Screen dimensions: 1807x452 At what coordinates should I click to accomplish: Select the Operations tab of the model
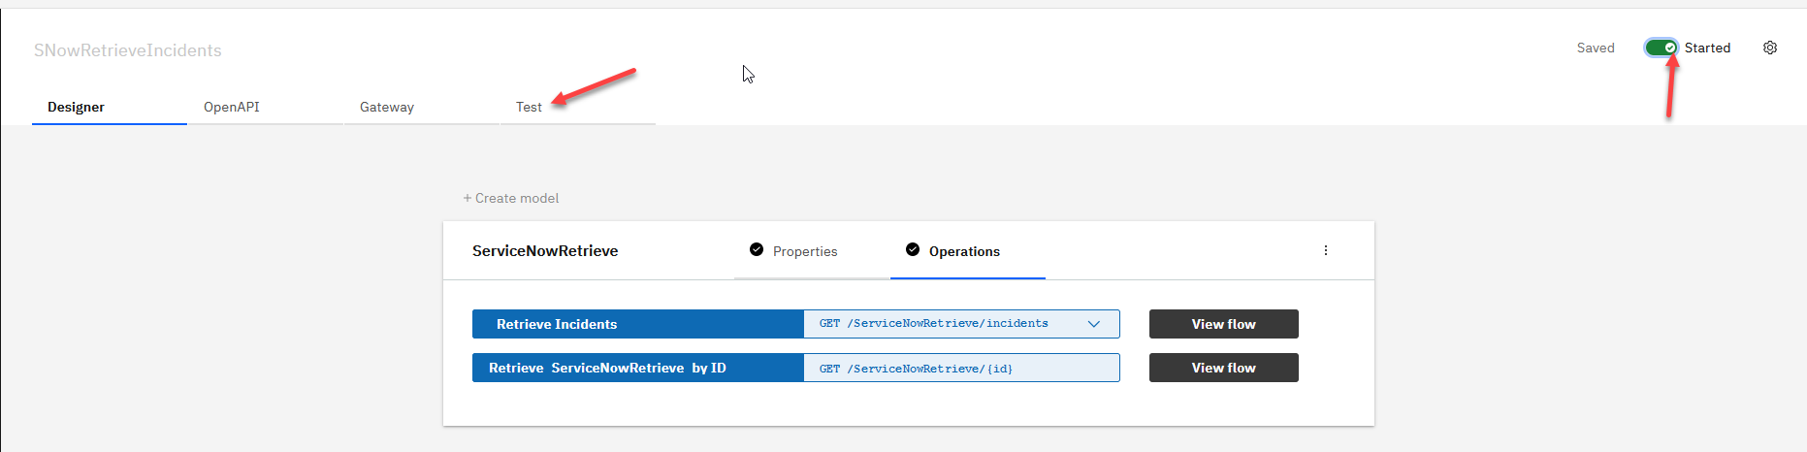point(964,251)
